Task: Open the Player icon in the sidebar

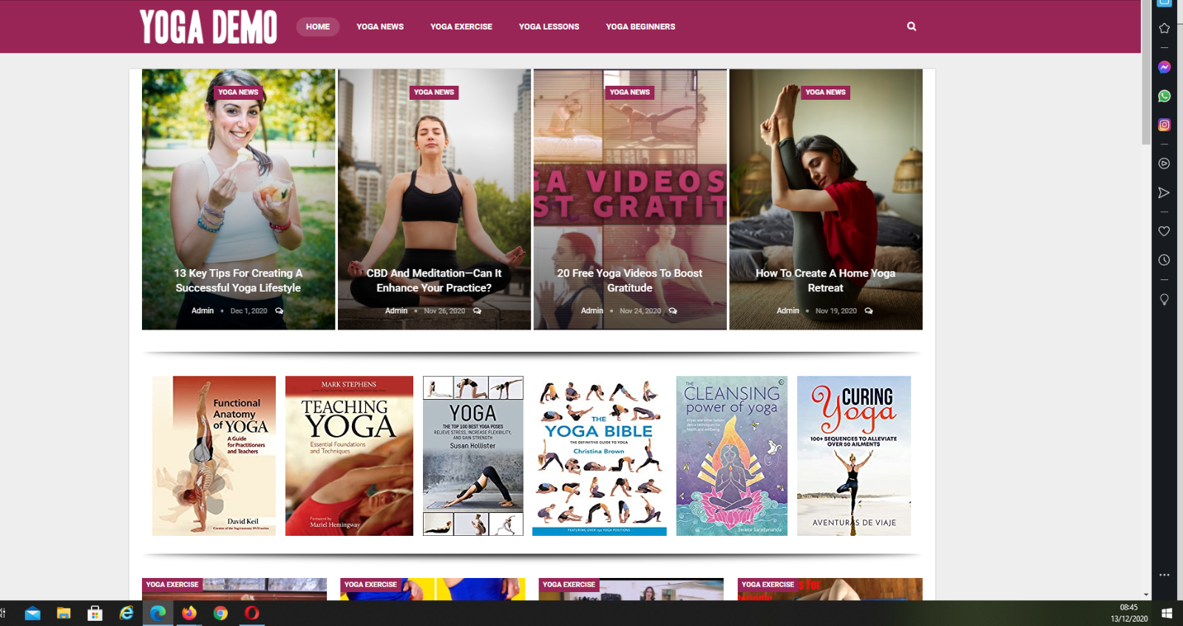Action: 1165,164
